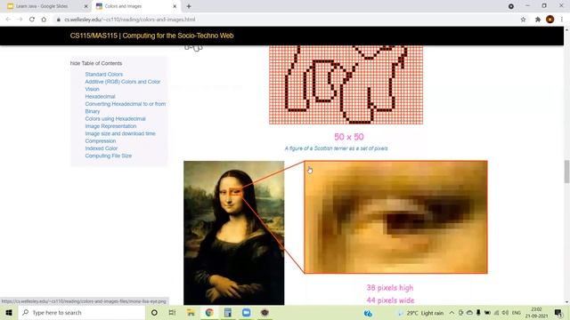Close the Learn Java Google Slides tab
This screenshot has width=570, height=320.
click(x=86, y=6)
